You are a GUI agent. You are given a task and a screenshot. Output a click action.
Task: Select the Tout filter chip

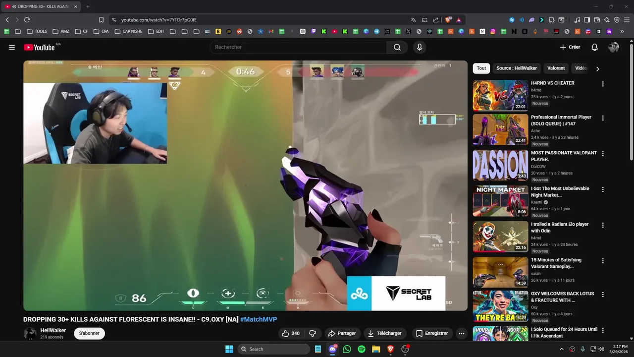[481, 68]
